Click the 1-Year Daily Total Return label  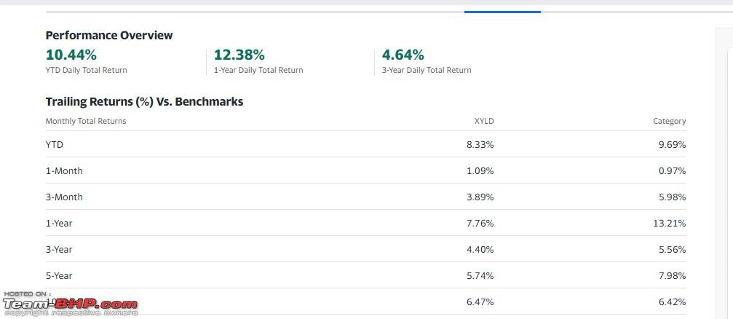pyautogui.click(x=258, y=70)
